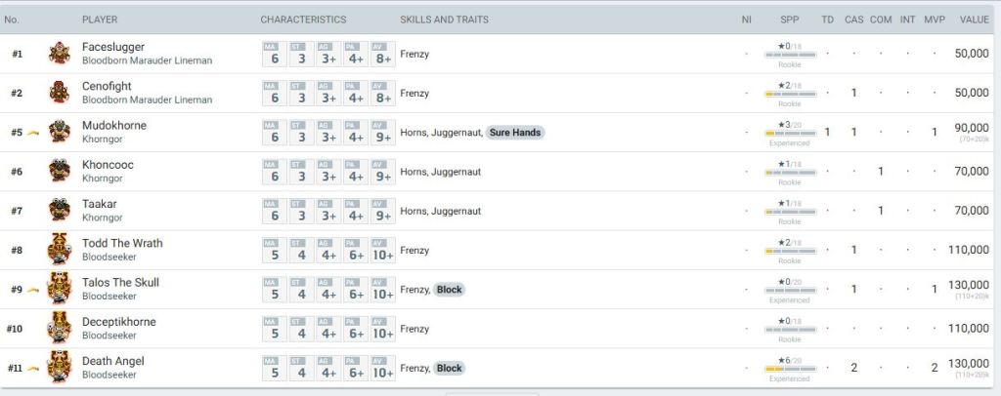Click Talos The Skull's portrait icon
This screenshot has width=1001, height=396.
60,289
